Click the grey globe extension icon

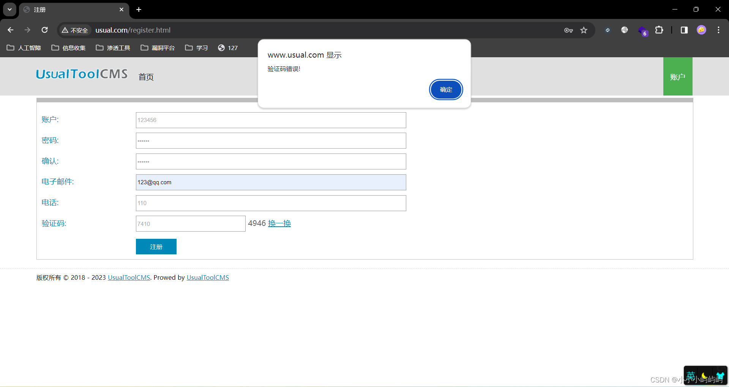625,30
